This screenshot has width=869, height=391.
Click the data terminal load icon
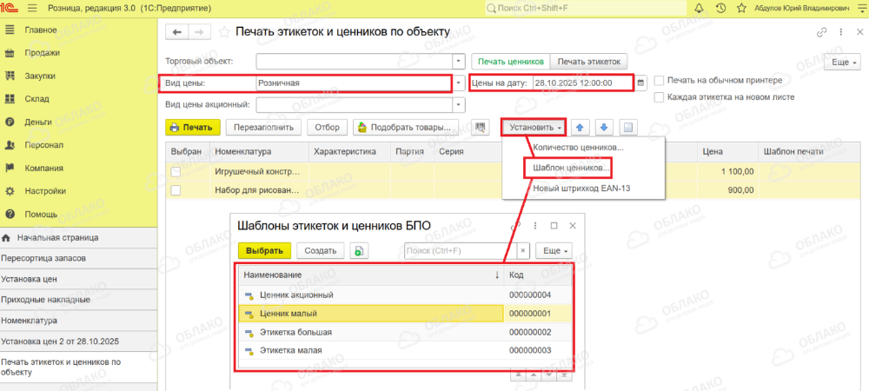(628, 128)
